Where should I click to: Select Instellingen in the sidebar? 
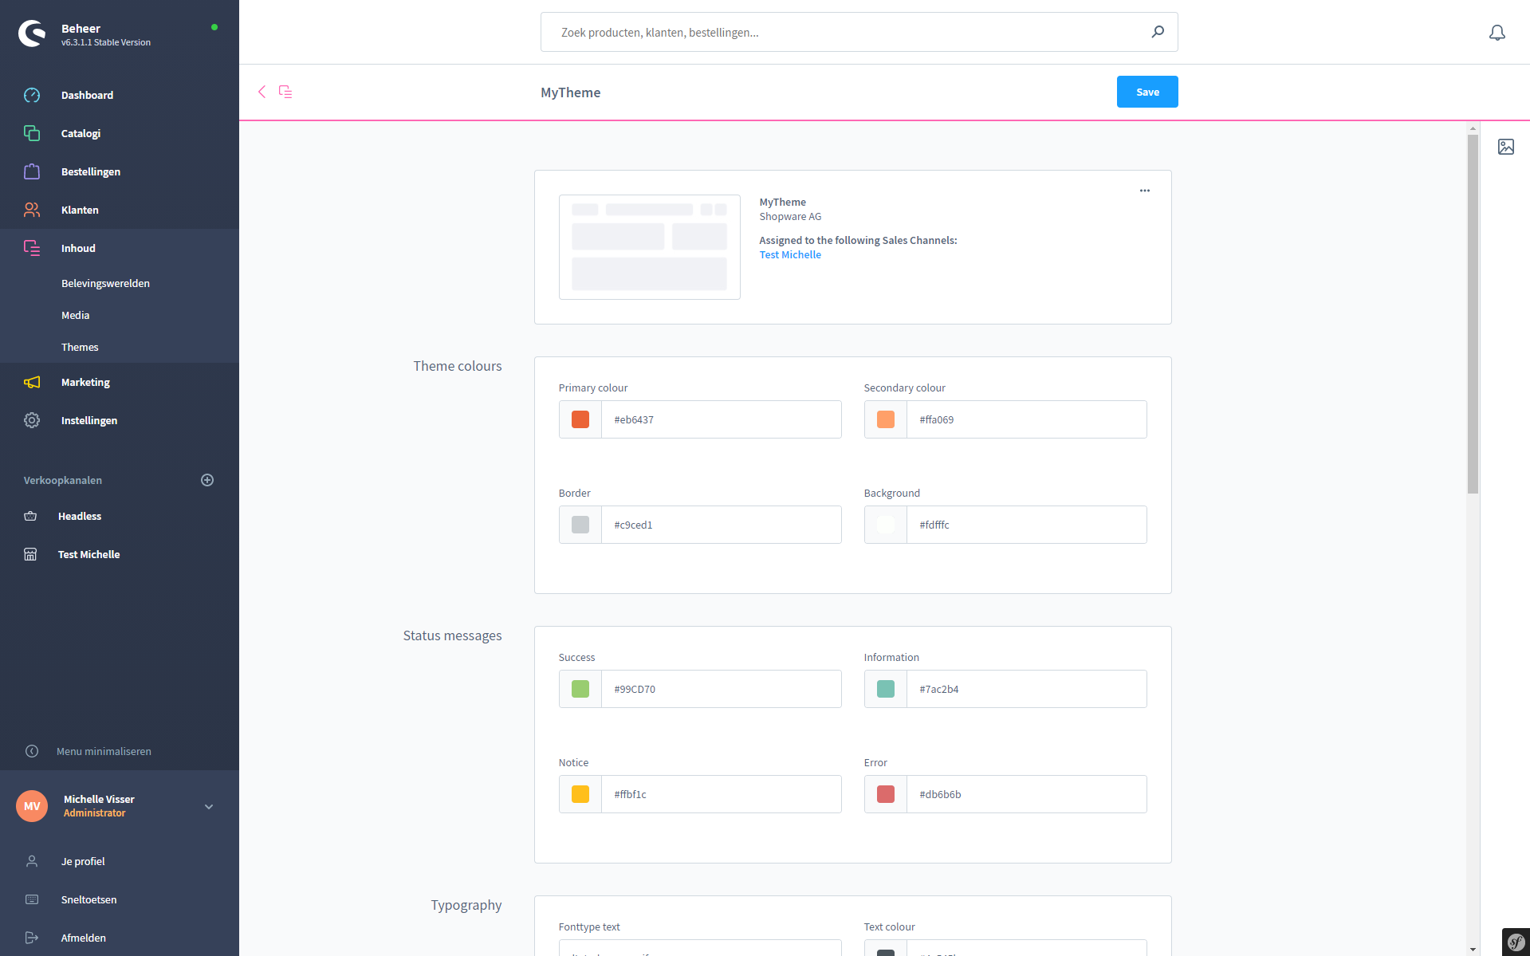tap(89, 420)
